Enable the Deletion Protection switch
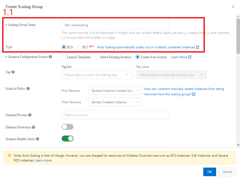Image resolution: width=240 pixels, height=178 pixels. (x=68, y=127)
